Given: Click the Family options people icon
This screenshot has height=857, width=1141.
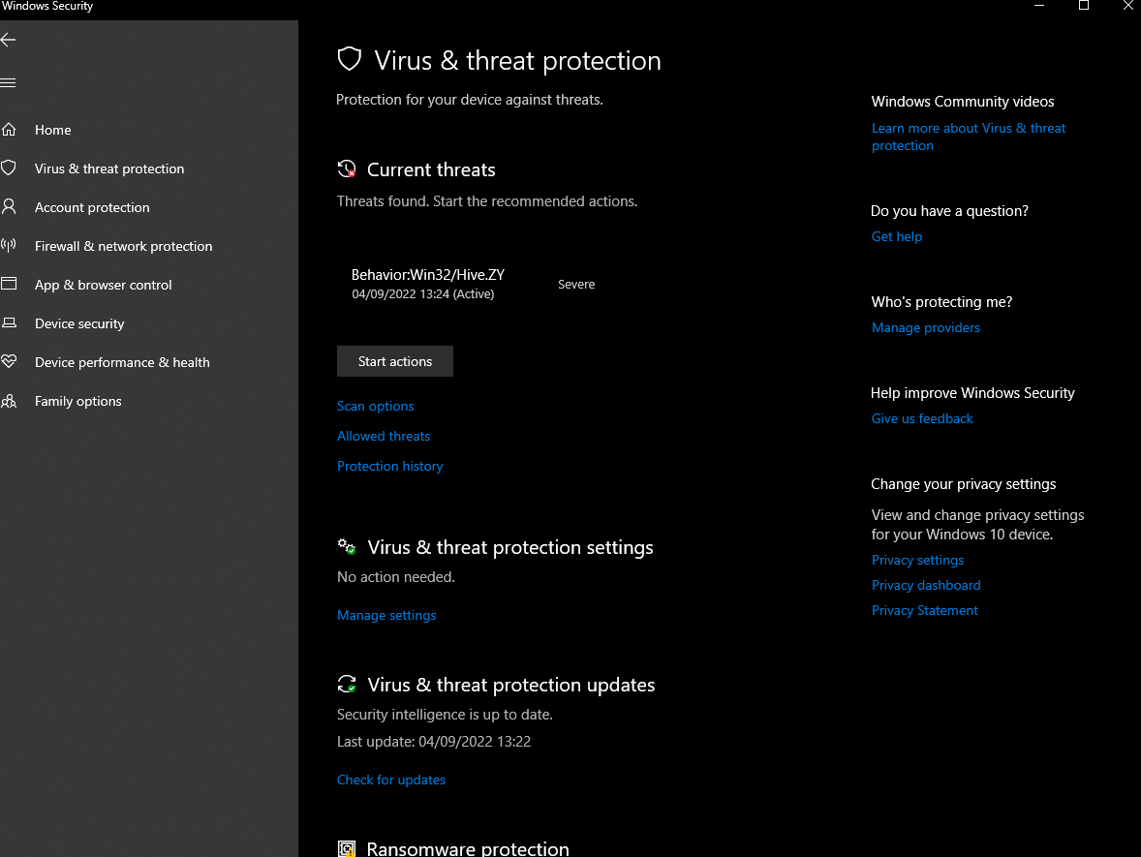Looking at the screenshot, I should (x=9, y=401).
